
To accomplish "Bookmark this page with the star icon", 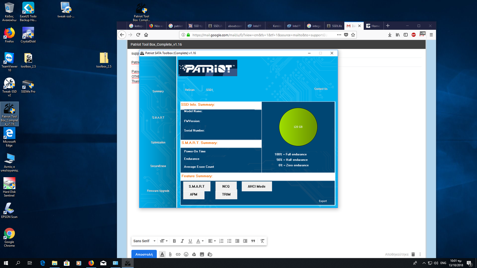I will click(353, 35).
